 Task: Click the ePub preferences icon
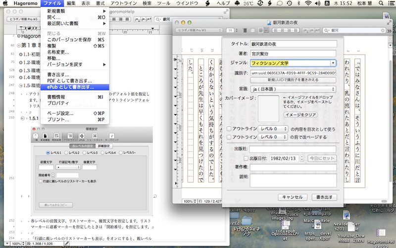pos(82,137)
